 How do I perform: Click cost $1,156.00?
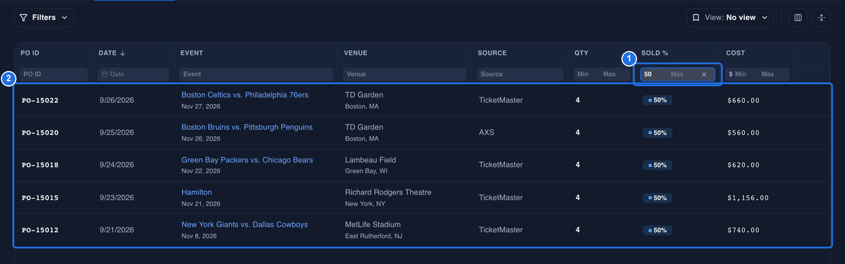747,198
